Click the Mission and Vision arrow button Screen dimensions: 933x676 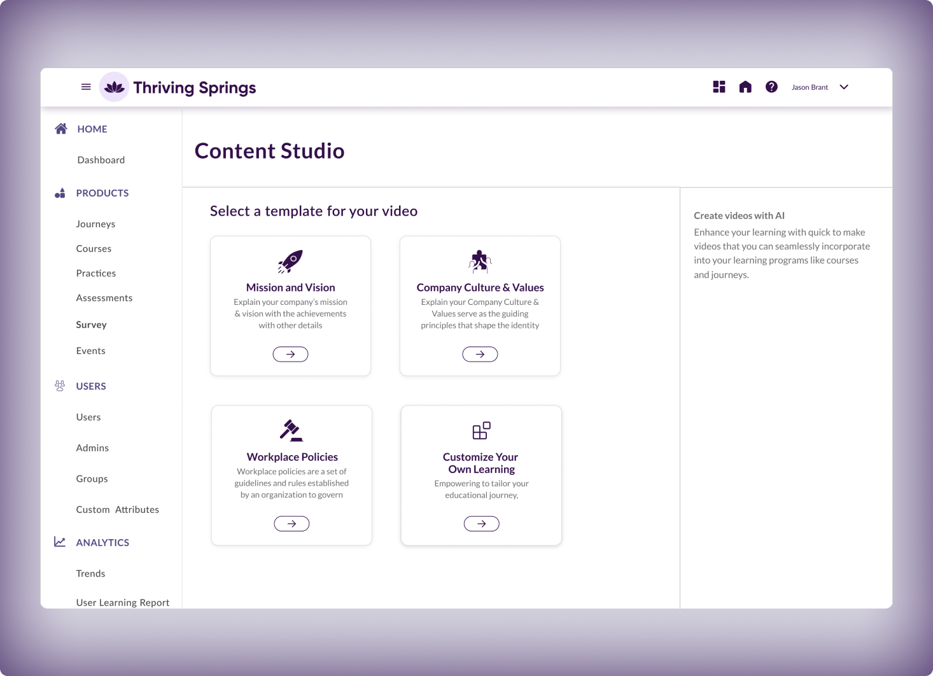click(290, 354)
